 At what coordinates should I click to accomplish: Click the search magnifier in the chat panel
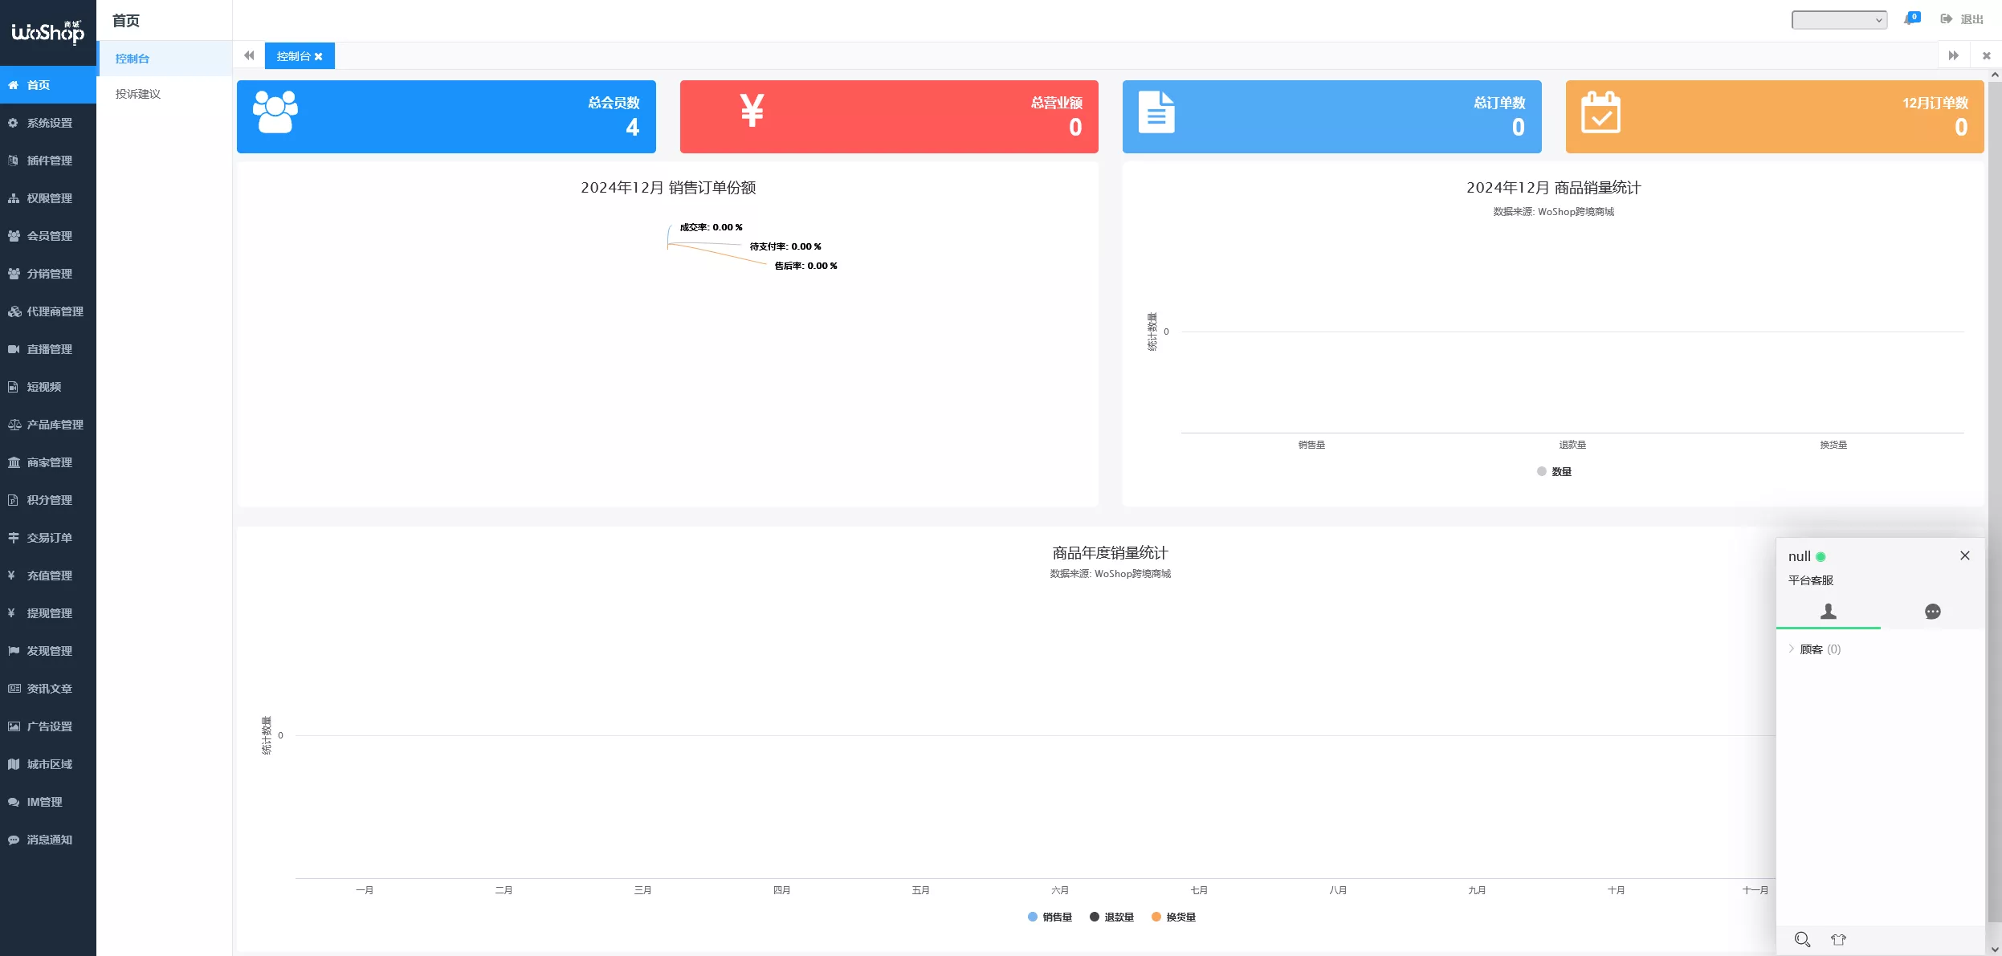point(1802,939)
